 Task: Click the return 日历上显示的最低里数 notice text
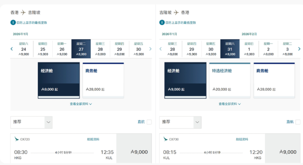click(180, 23)
